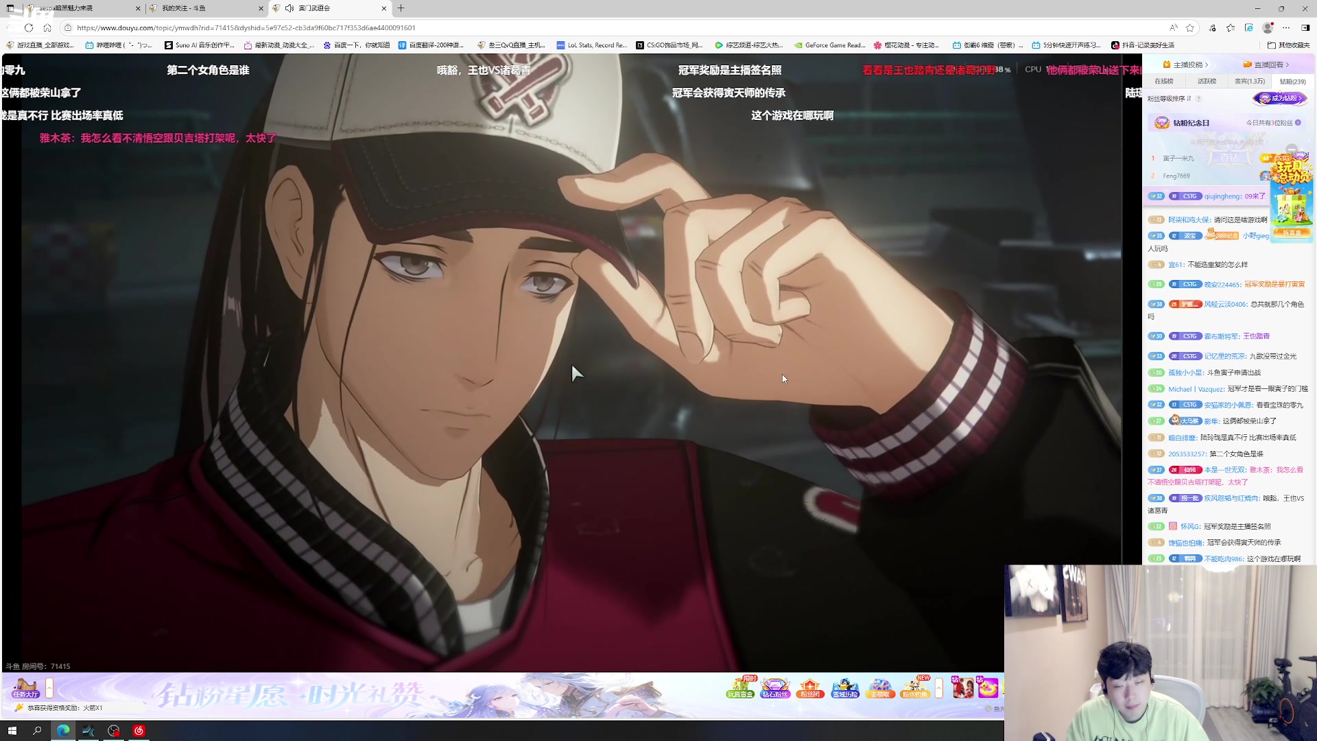This screenshot has height=741, width=1317.
Task: Select the 在线榜 ranking tab
Action: [1164, 81]
